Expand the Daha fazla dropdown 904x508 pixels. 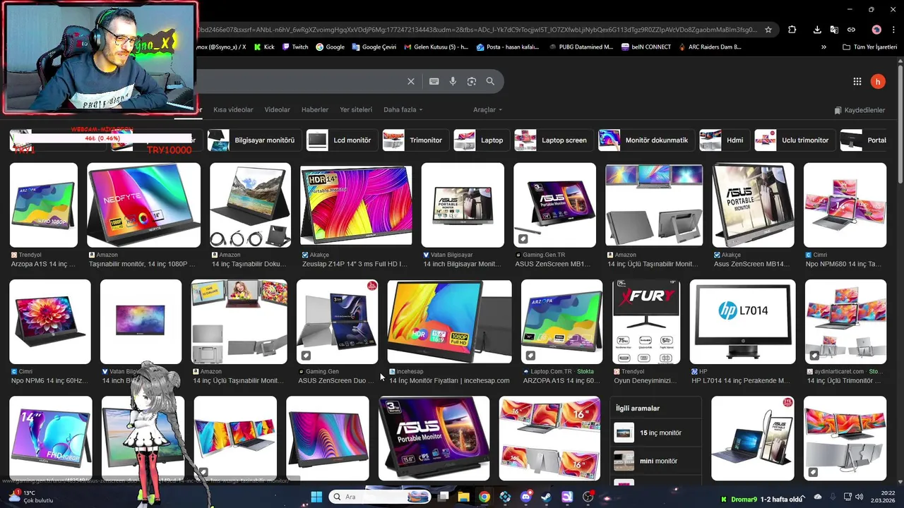(x=403, y=110)
